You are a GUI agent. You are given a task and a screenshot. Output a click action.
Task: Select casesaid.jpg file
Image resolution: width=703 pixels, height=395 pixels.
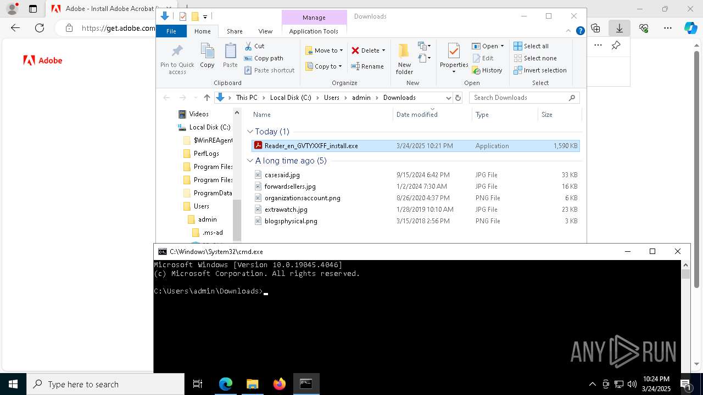click(x=415, y=175)
